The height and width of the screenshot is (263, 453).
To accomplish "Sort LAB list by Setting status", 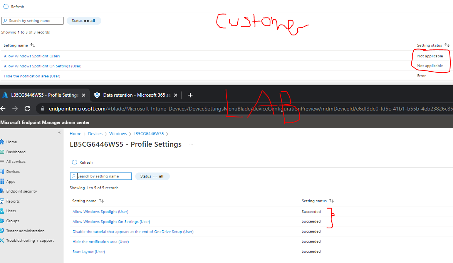I will click(317, 201).
